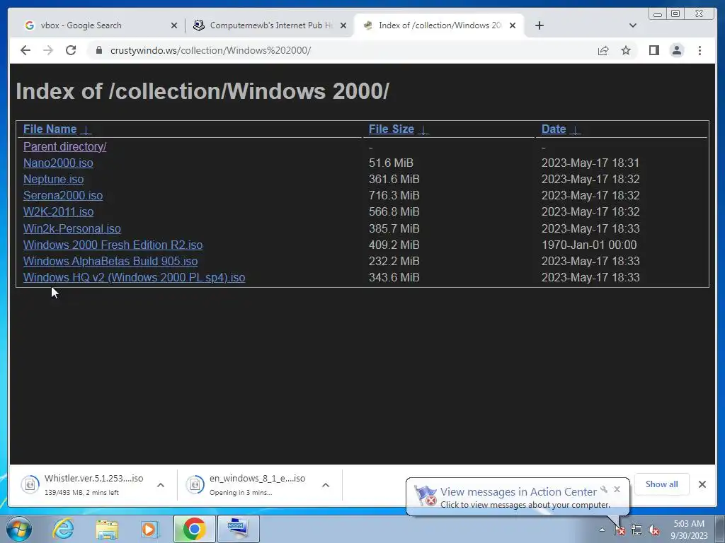Download Windows 2000 Fresh Edition R2.iso

[113, 245]
